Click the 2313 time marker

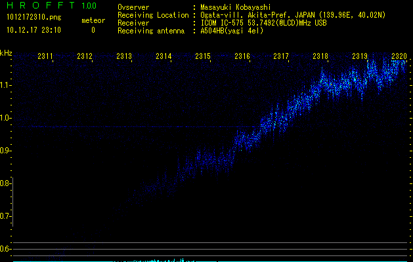124,56
